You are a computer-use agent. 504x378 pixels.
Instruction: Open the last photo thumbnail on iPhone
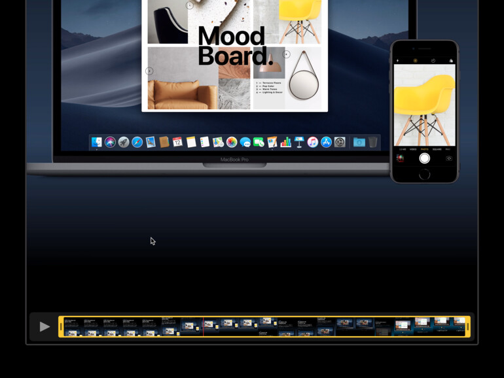[x=400, y=158]
